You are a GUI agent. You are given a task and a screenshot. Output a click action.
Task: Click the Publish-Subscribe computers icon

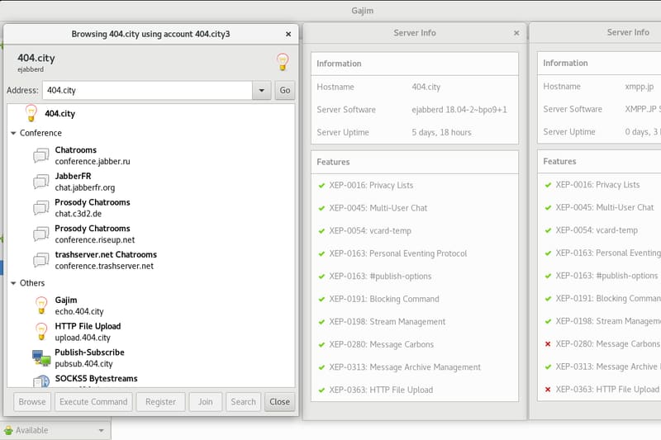[41, 357]
